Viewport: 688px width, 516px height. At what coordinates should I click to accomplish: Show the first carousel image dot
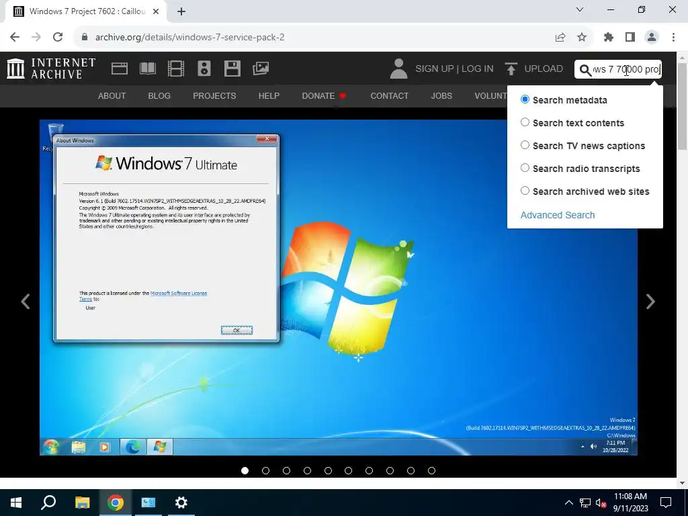tap(245, 470)
